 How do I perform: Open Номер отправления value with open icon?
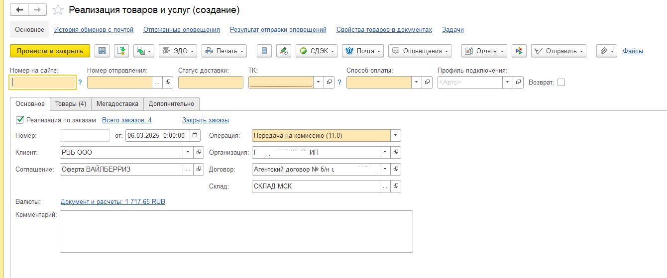(x=168, y=83)
